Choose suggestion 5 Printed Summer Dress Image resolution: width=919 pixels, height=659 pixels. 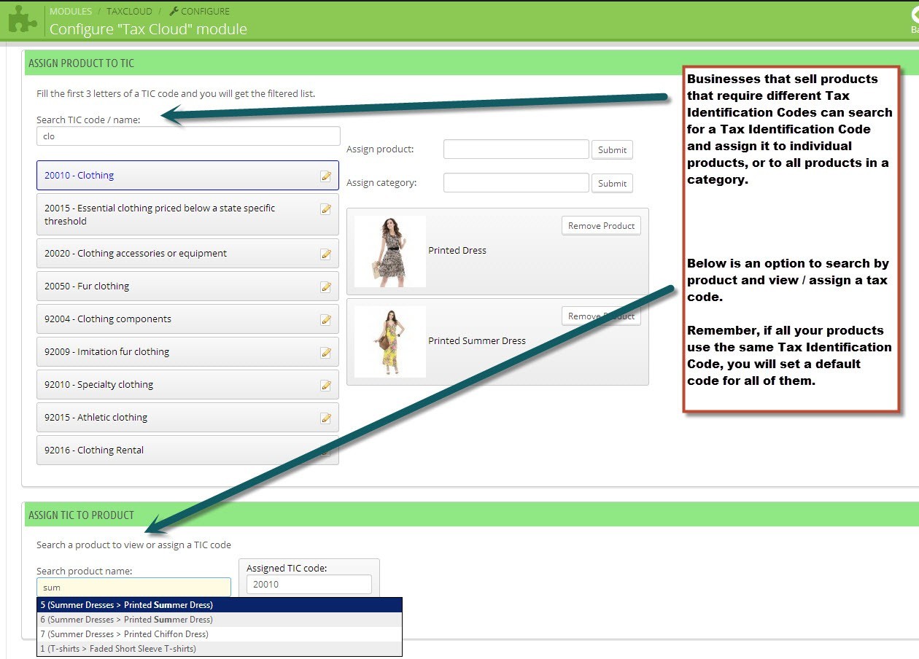(220, 605)
